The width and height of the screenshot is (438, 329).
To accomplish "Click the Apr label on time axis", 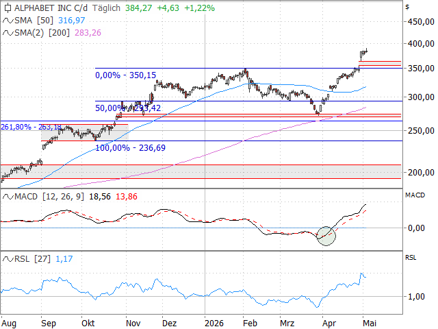I will tap(329, 324).
